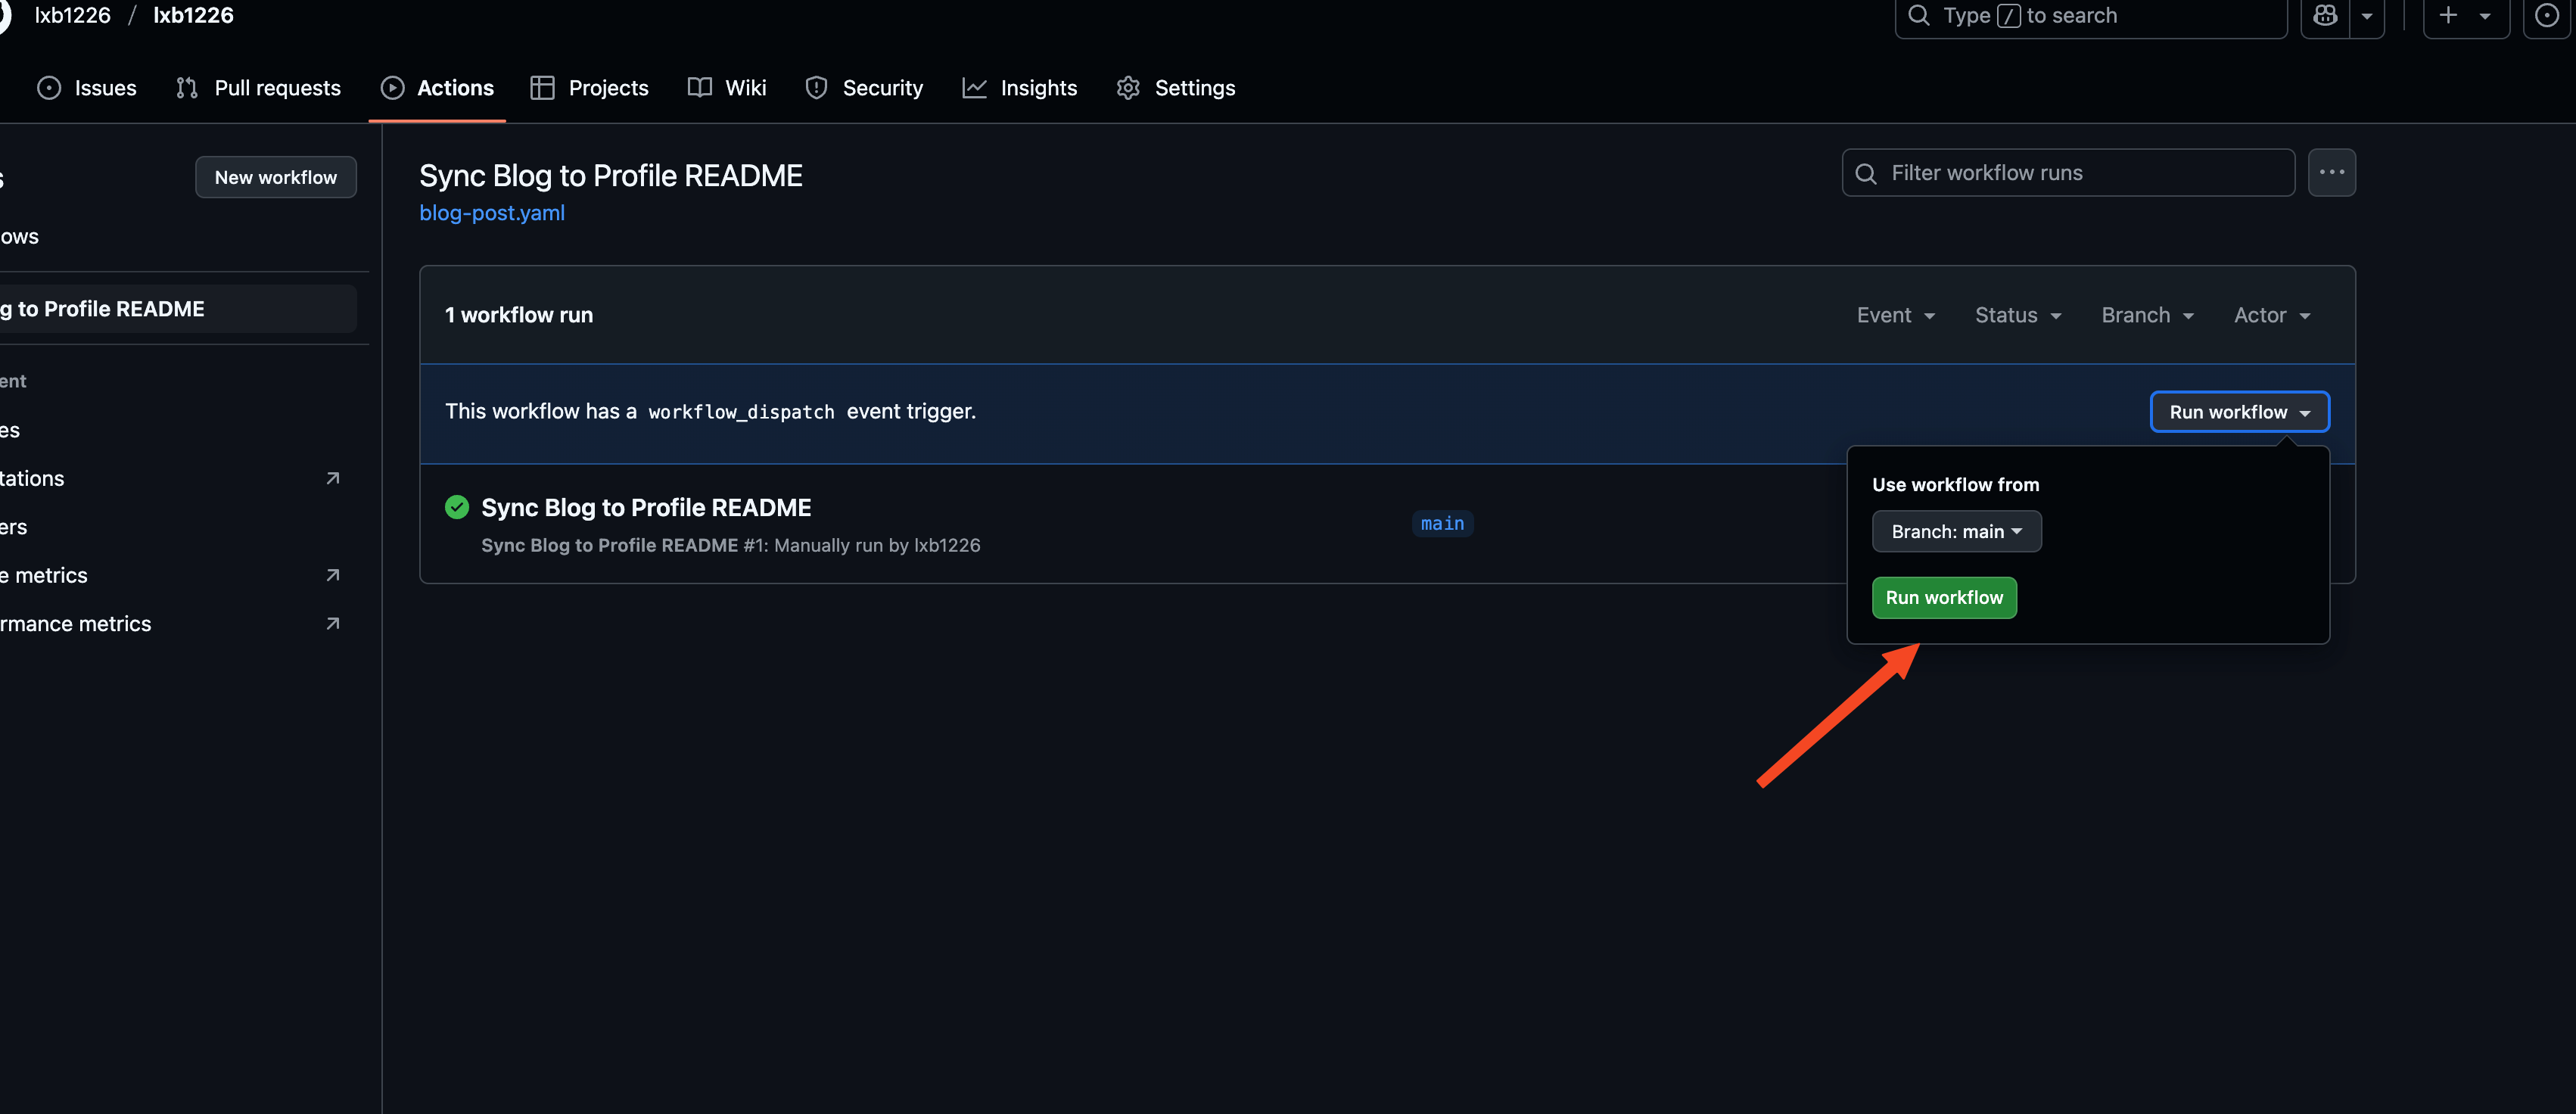
Task: Open external link icon beside rmance metrics
Action: 333,624
